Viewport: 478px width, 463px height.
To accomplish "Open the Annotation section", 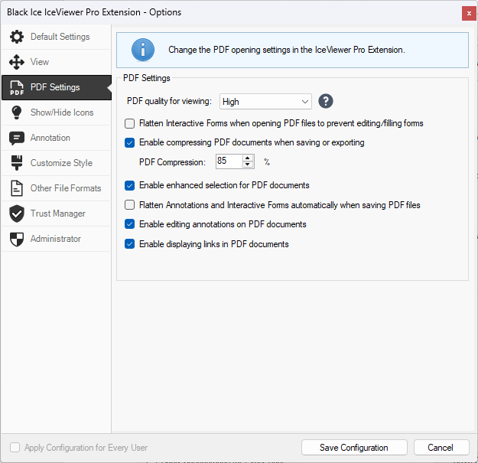I will point(57,138).
